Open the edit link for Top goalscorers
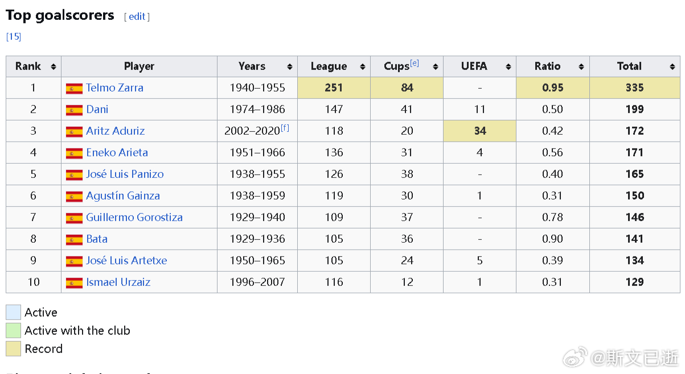 [x=137, y=16]
